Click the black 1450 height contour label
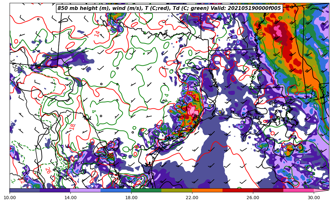 [x=14, y=65]
